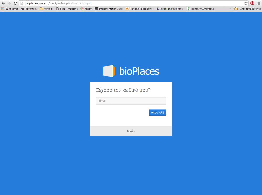262x195 pixels.
Task: Open the viewbox bookmark folder
Action: 47,9
